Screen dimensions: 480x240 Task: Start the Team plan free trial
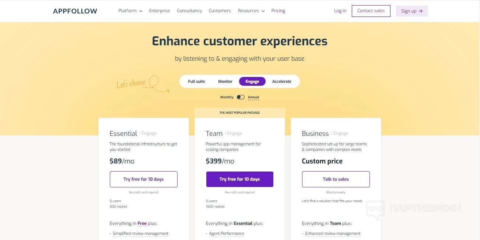click(x=239, y=179)
